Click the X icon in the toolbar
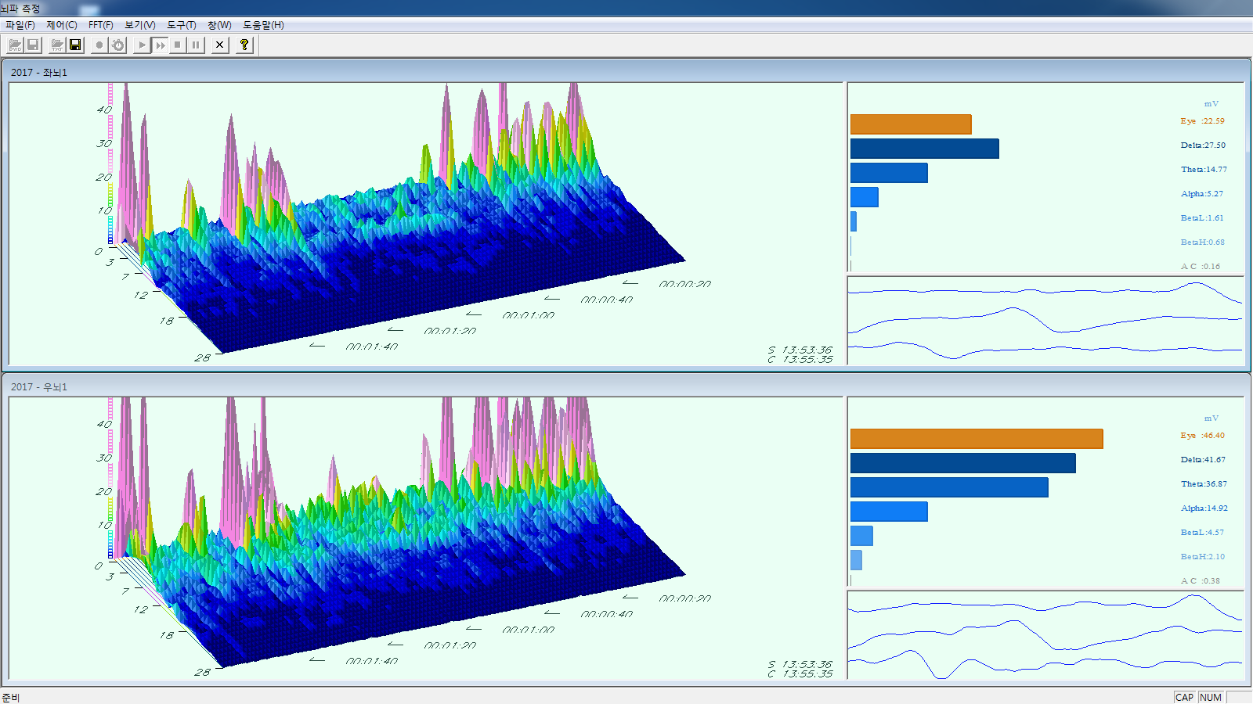Image resolution: width=1253 pixels, height=704 pixels. [220, 45]
